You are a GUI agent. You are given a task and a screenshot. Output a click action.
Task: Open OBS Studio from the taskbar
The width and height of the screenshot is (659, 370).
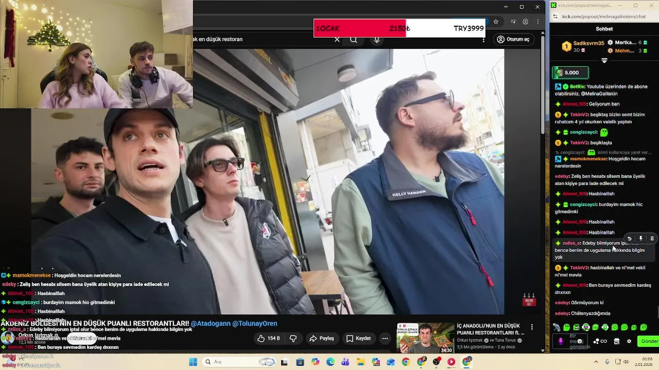(x=437, y=362)
